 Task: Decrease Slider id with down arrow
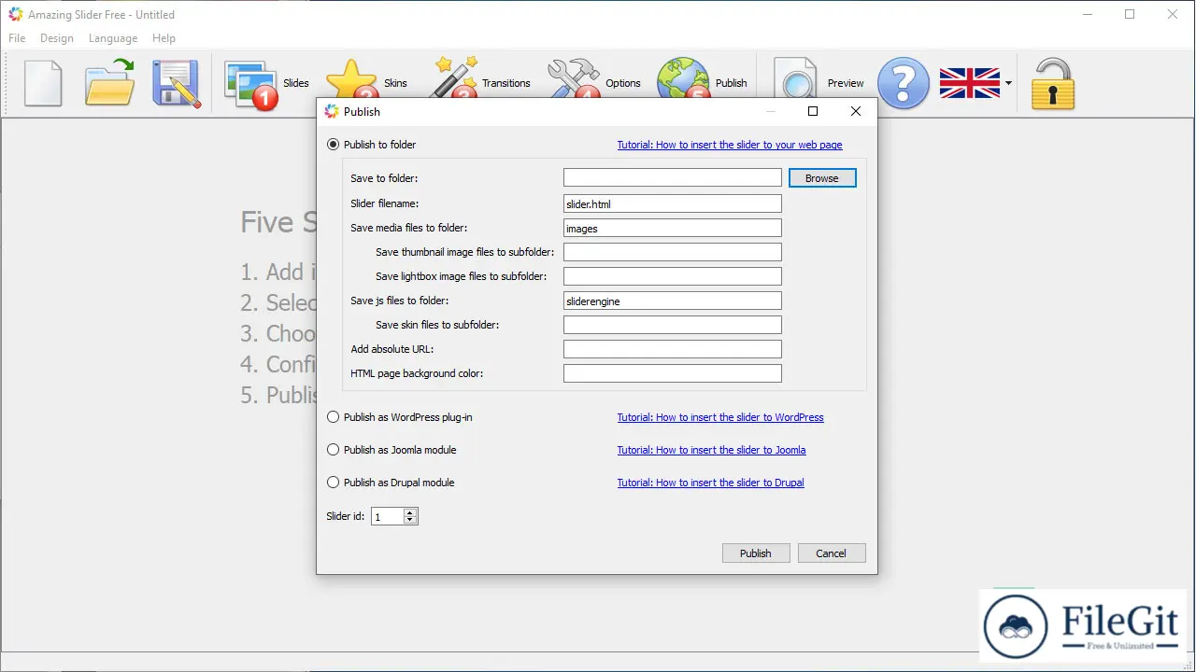point(410,520)
